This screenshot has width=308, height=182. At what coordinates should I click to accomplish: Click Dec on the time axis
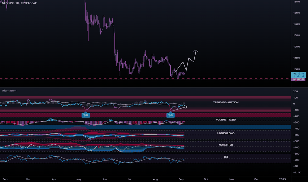click(x=256, y=179)
